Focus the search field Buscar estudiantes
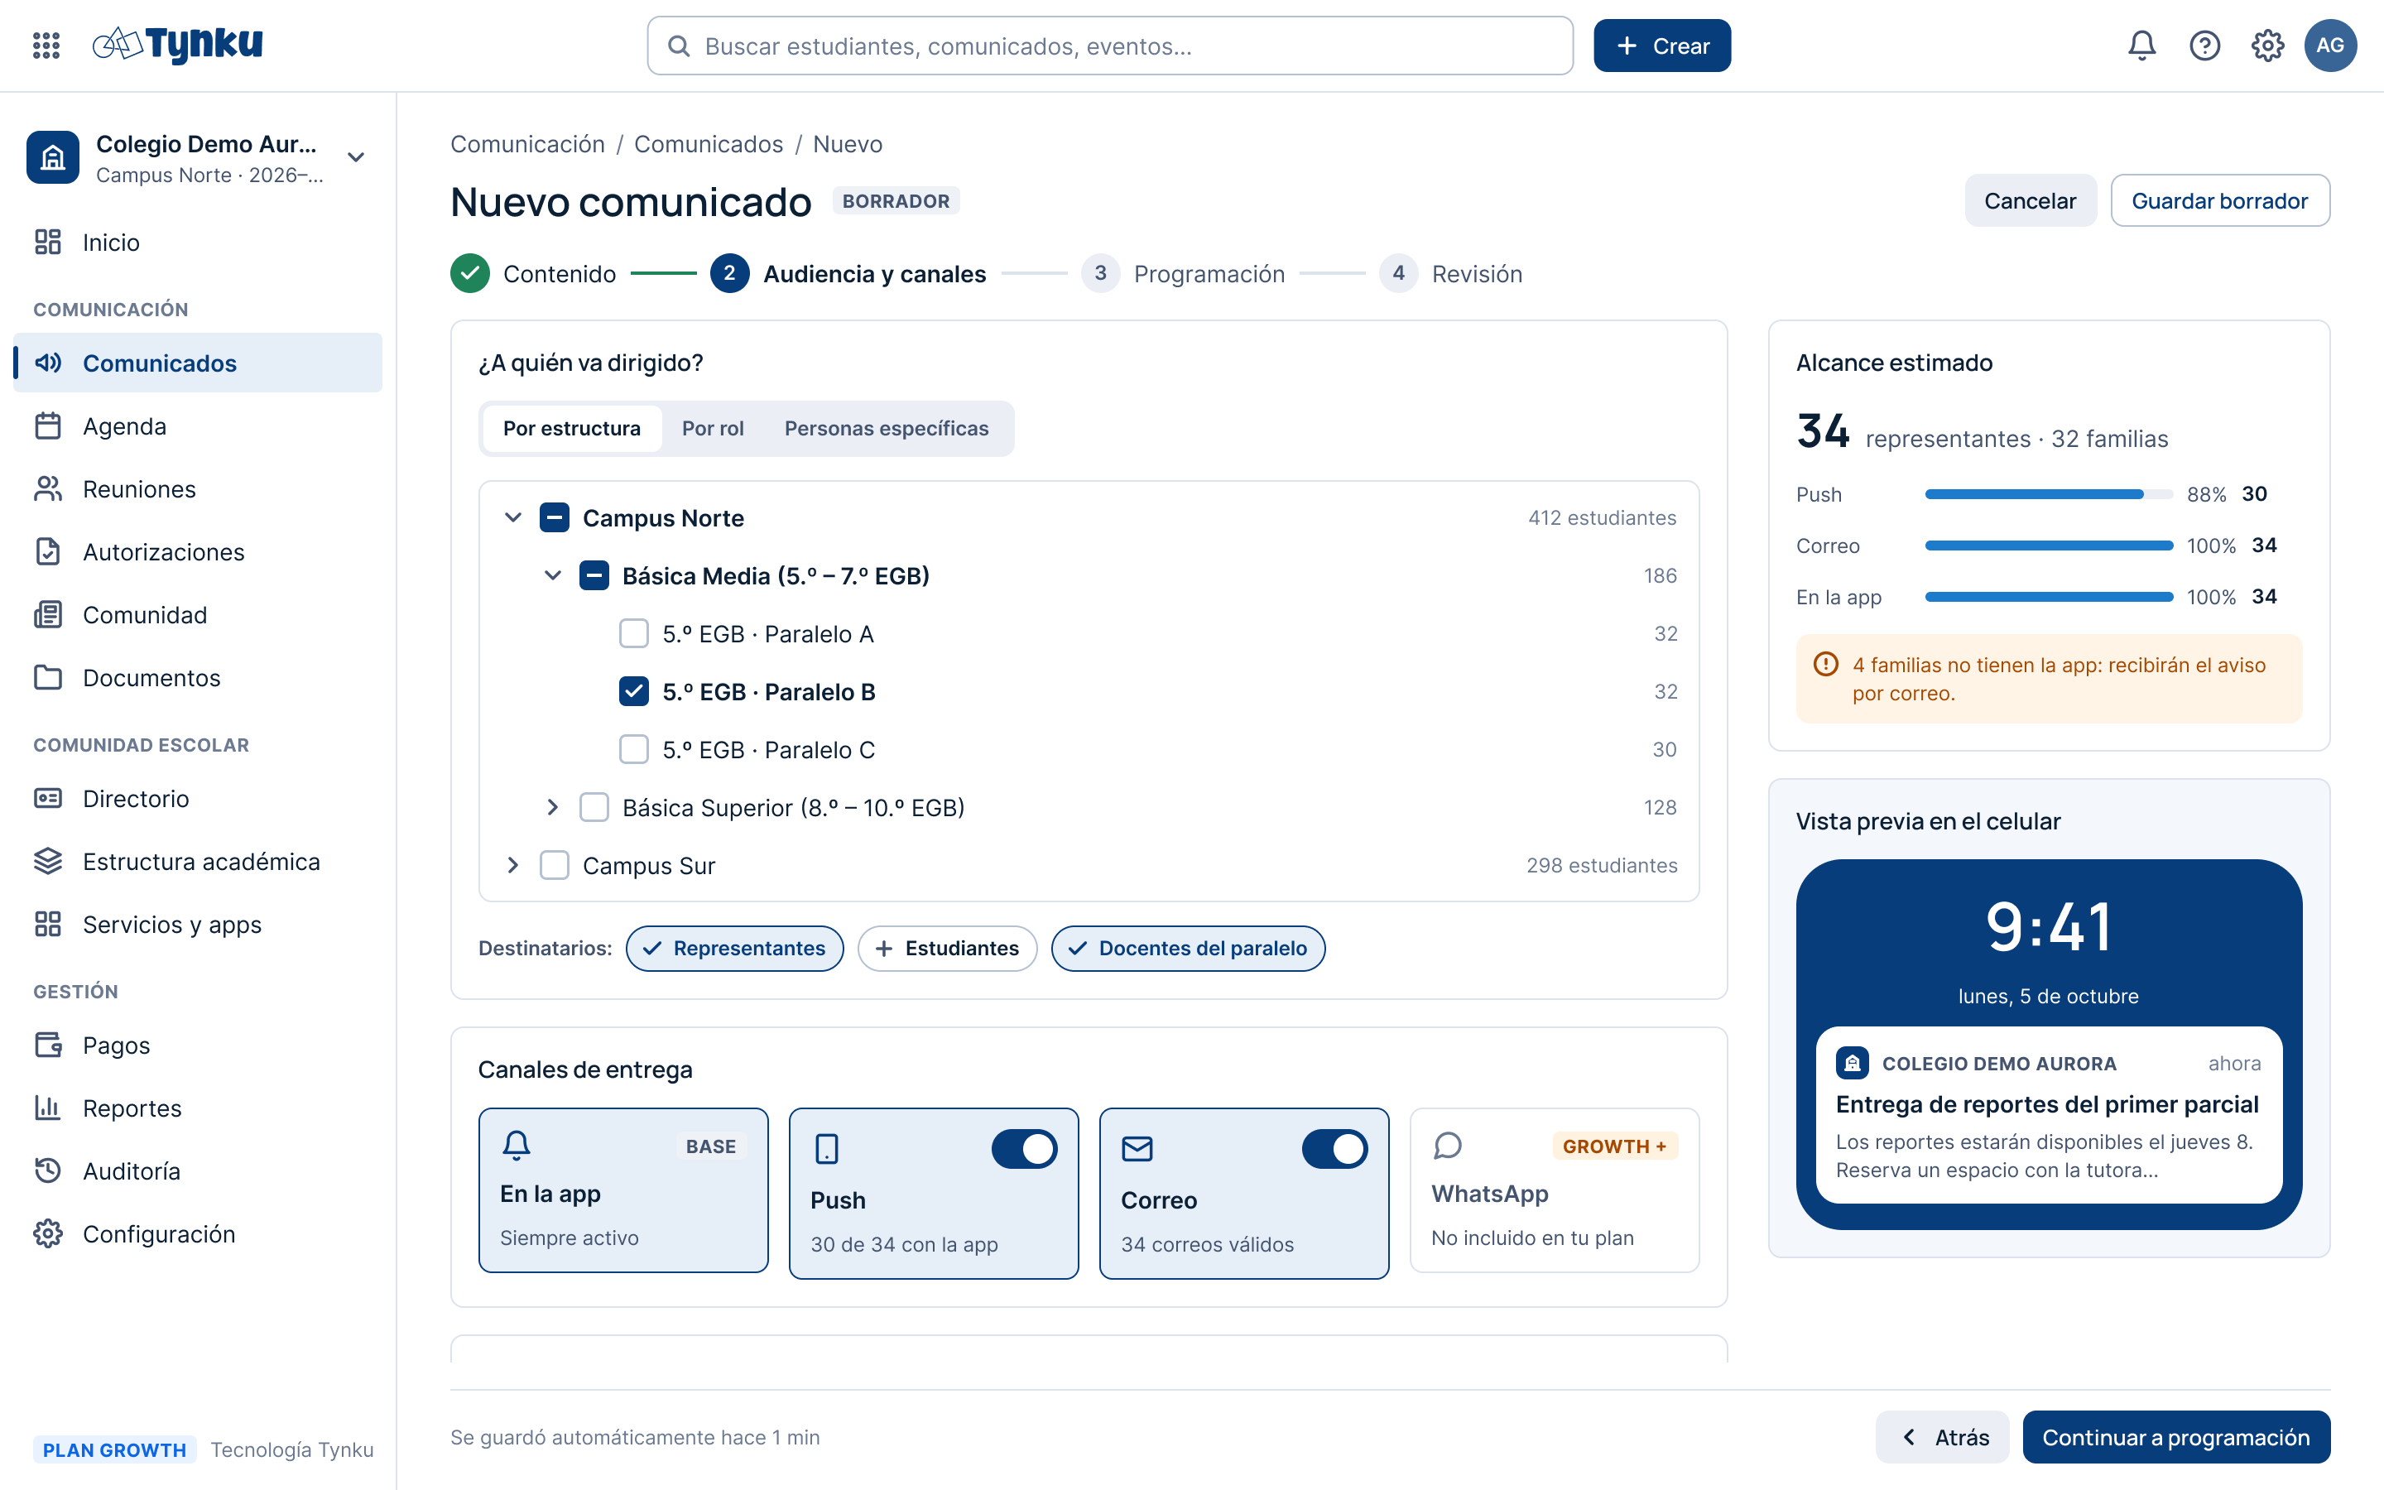 pos(1109,46)
